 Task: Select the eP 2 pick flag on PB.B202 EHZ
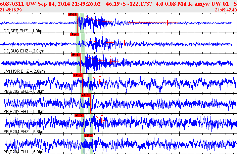[x=77, y=75]
